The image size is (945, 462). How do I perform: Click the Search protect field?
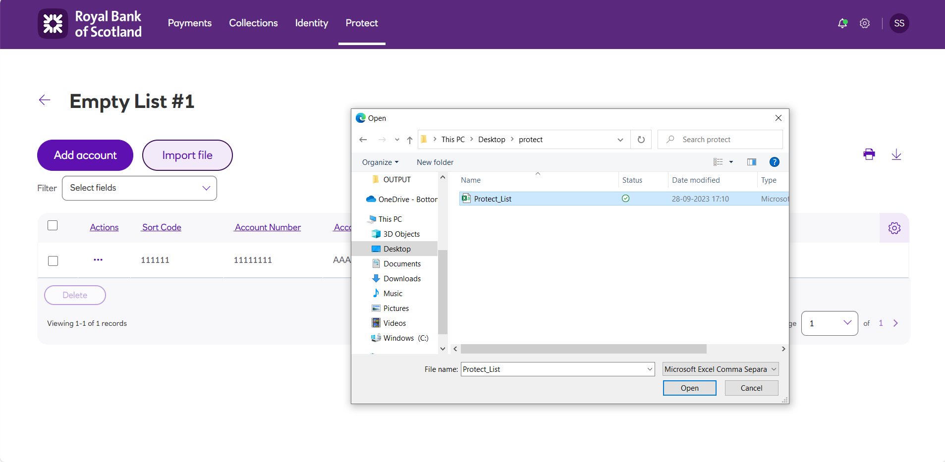point(720,140)
